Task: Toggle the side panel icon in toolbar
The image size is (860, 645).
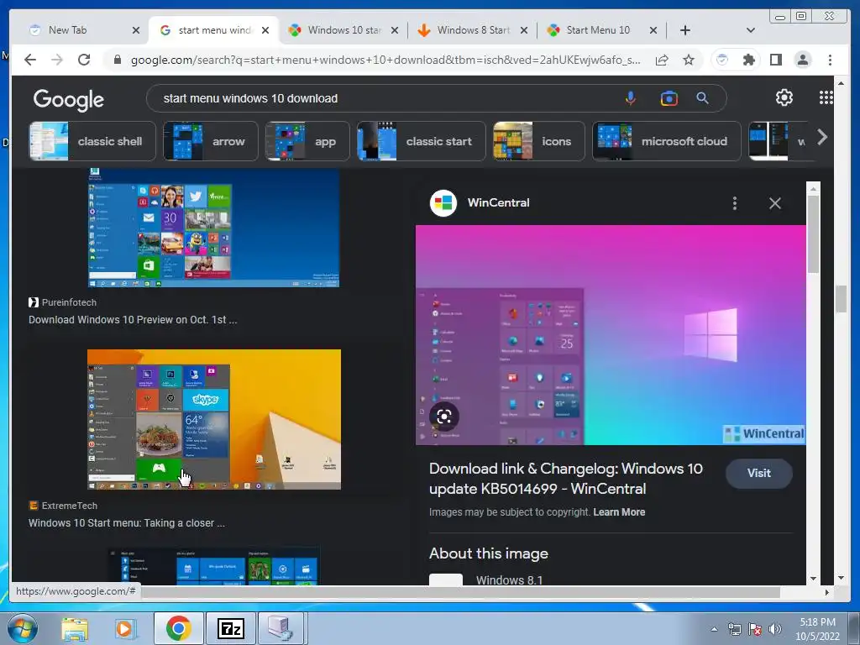Action: (775, 60)
